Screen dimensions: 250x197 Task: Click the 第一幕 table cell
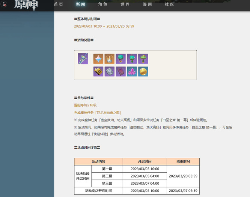pyautogui.click(x=107, y=169)
